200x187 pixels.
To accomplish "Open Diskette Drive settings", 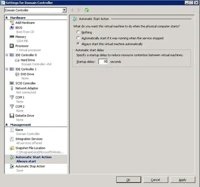I will pos(25,116).
